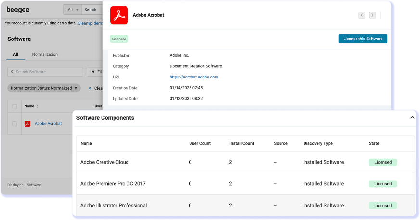Click Installed Software in Adobe Creative Cloud row
This screenshot has height=220, width=420.
click(x=323, y=162)
